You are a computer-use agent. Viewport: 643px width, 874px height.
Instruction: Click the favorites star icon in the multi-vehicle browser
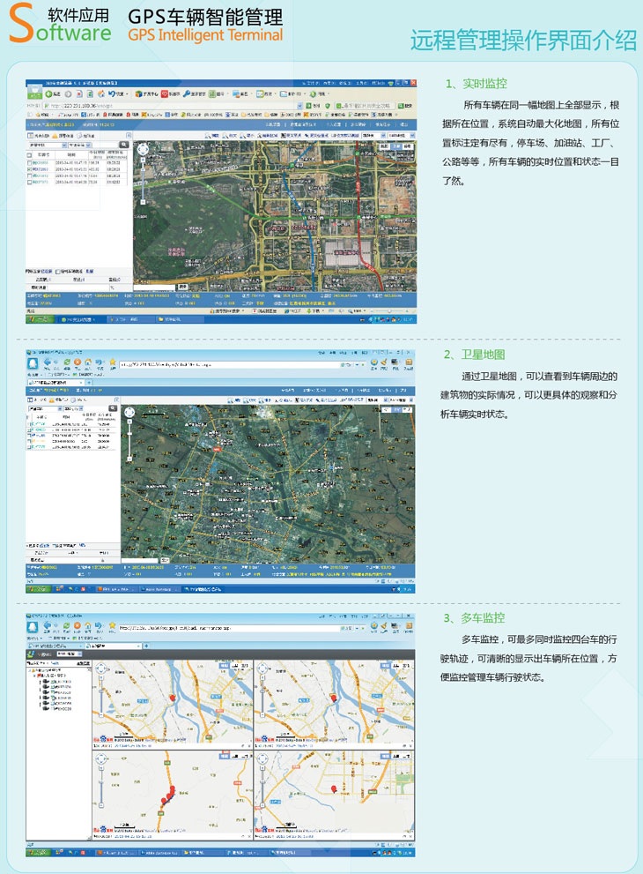pyautogui.click(x=111, y=625)
